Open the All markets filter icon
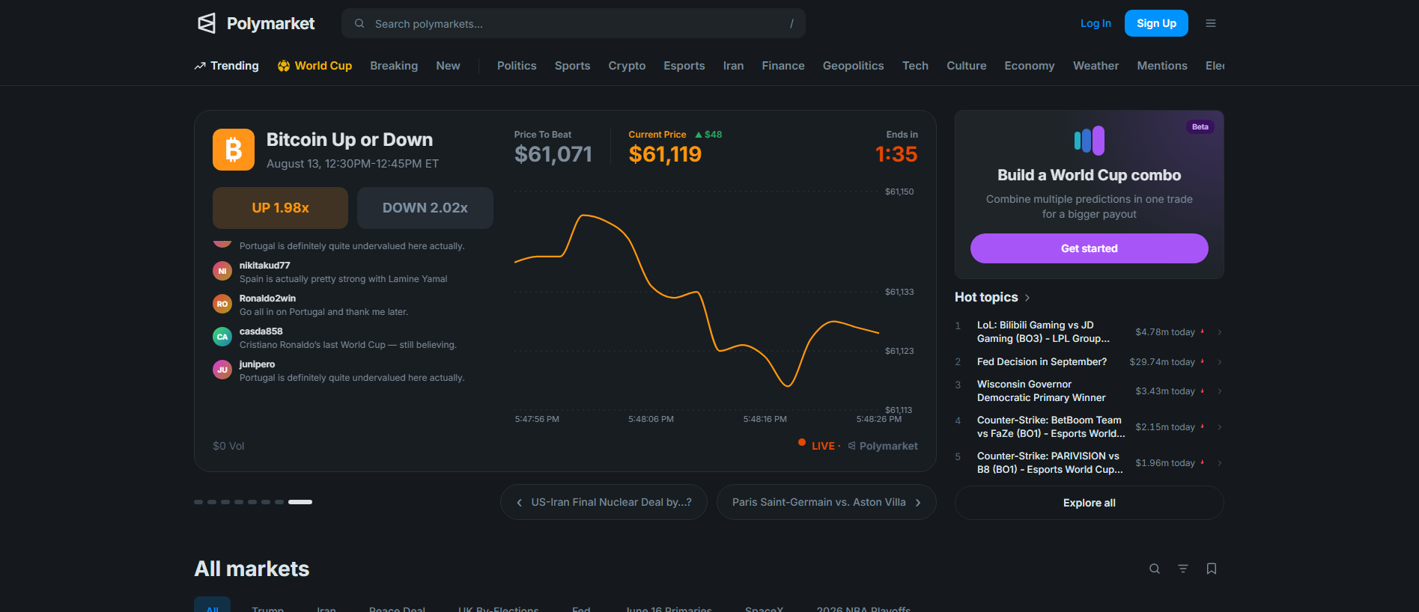This screenshot has width=1419, height=612. click(x=1183, y=569)
